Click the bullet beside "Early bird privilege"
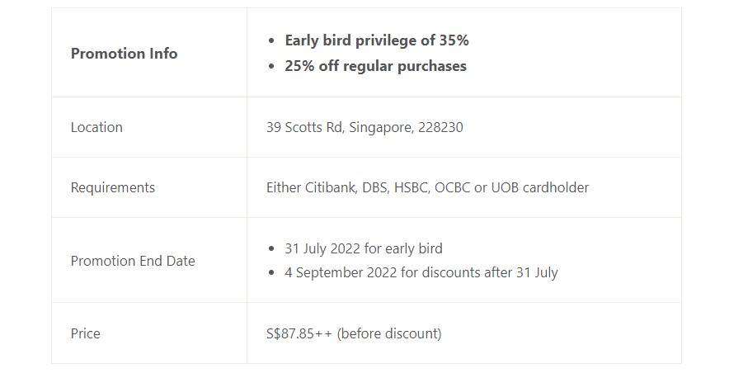 pyautogui.click(x=273, y=40)
